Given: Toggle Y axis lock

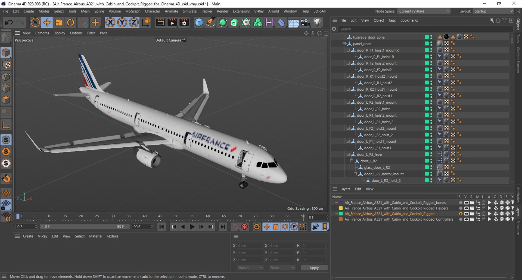Looking at the screenshot, I should [x=122, y=23].
